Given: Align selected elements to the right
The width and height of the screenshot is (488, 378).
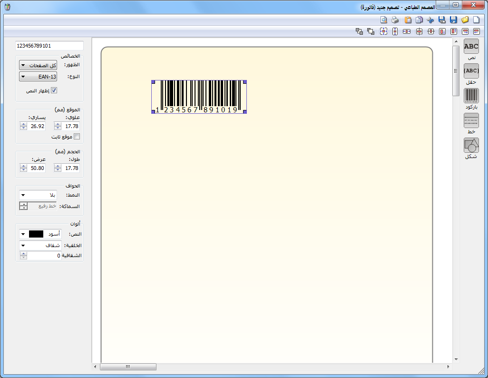Looking at the screenshot, I should click(465, 31).
